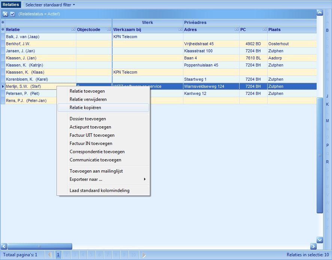
Task: Jump to letter K in alphabet index
Action: pyautogui.click(x=328, y=104)
